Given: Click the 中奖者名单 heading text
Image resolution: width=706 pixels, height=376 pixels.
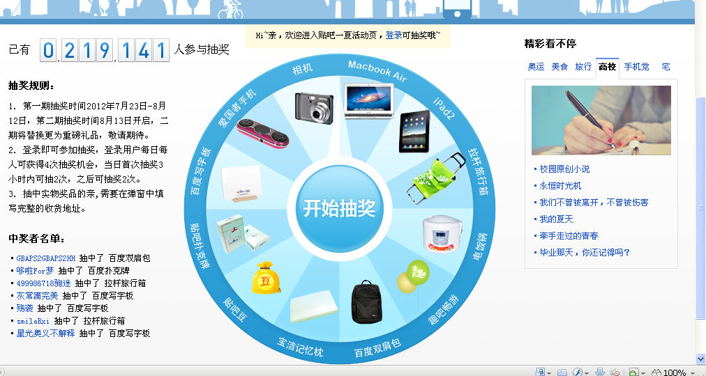Looking at the screenshot, I should tap(37, 239).
